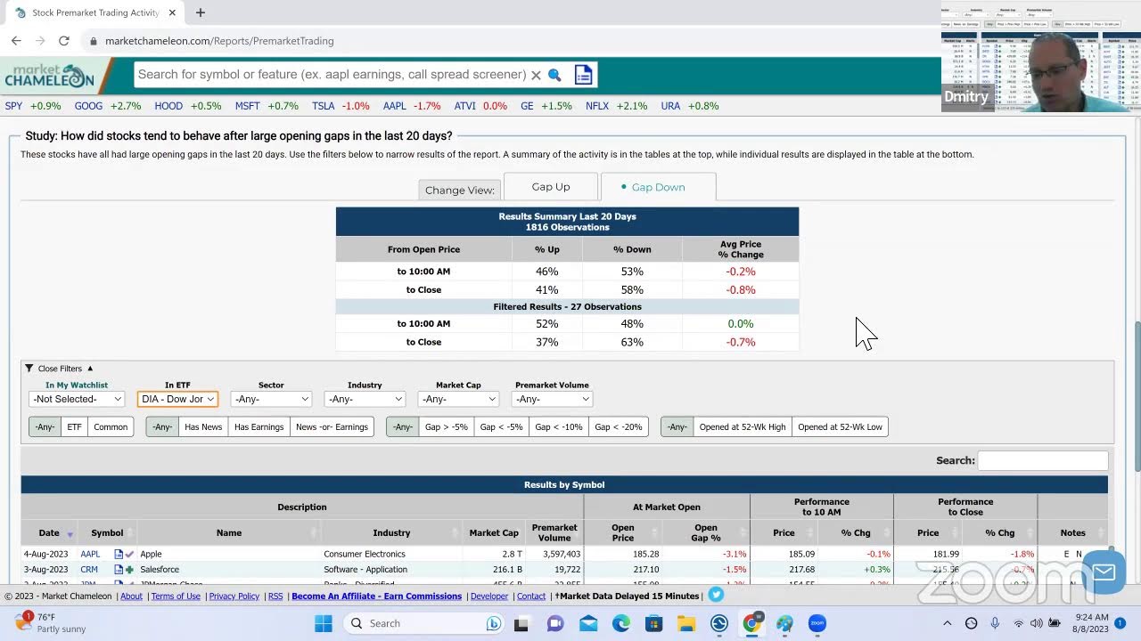Screen dimensions: 1141x641
Task: Filter by Gap < -20%
Action: [619, 427]
